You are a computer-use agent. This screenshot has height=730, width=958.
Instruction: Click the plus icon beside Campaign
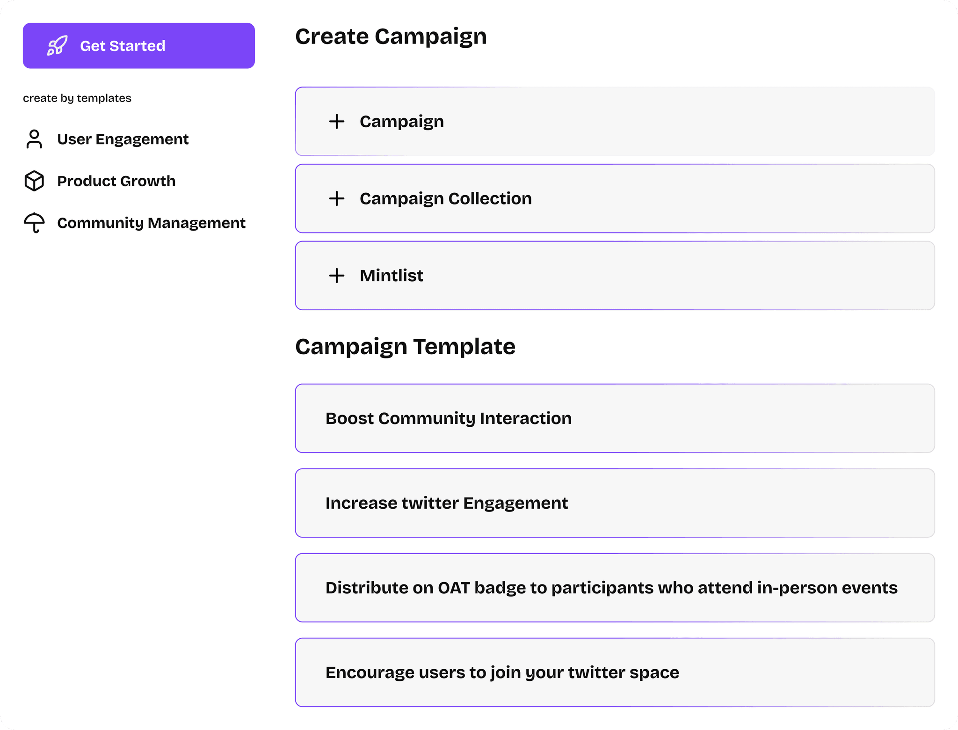[336, 122]
